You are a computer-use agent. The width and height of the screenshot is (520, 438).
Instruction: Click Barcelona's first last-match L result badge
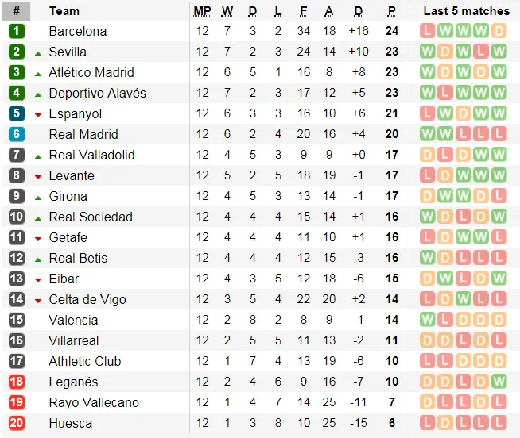coord(427,31)
